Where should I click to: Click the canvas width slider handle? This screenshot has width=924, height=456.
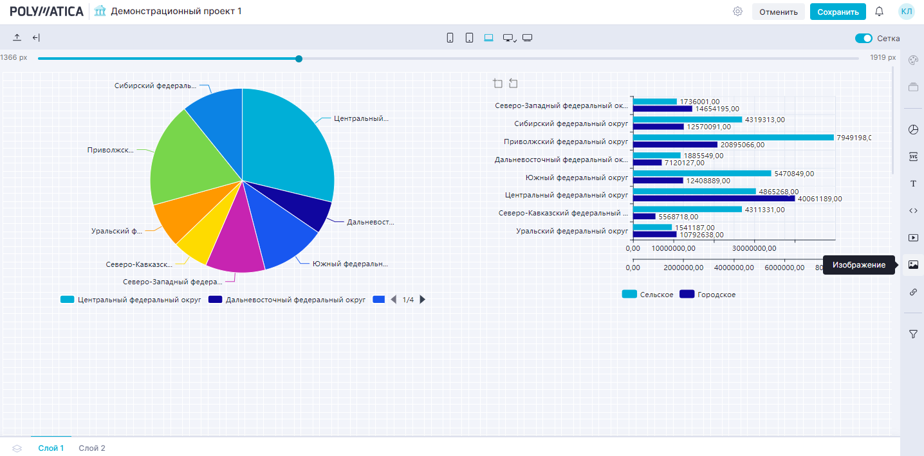[x=299, y=59]
